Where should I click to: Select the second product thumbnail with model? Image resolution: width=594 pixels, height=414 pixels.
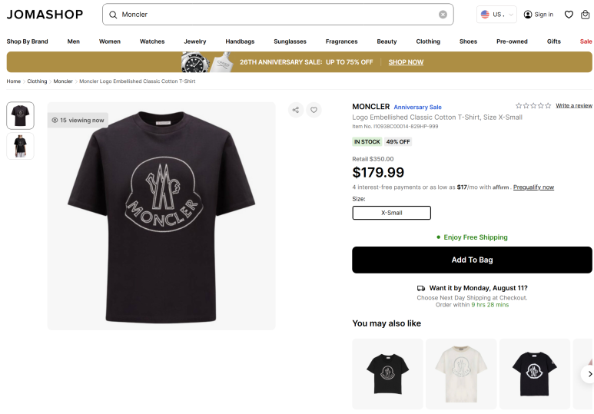point(20,145)
